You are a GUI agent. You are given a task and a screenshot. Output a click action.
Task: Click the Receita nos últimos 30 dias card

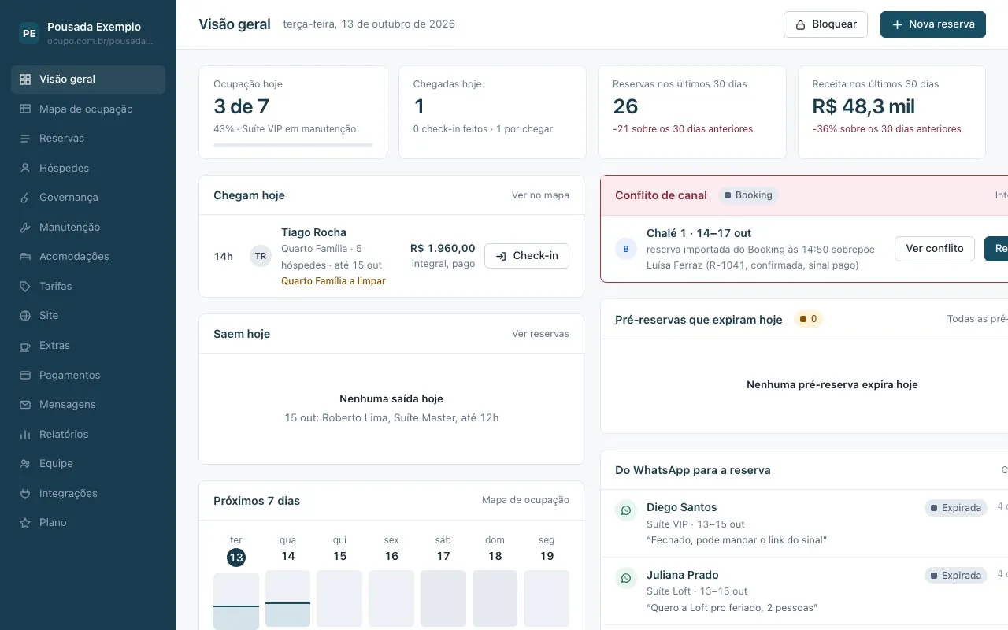click(891, 112)
